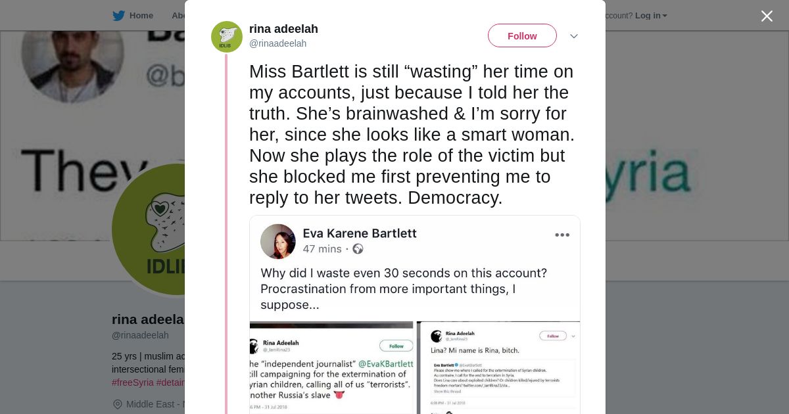Viewport: 789px width, 414px height.
Task: Click the tweet text about Miss Bartlett
Action: coord(412,135)
